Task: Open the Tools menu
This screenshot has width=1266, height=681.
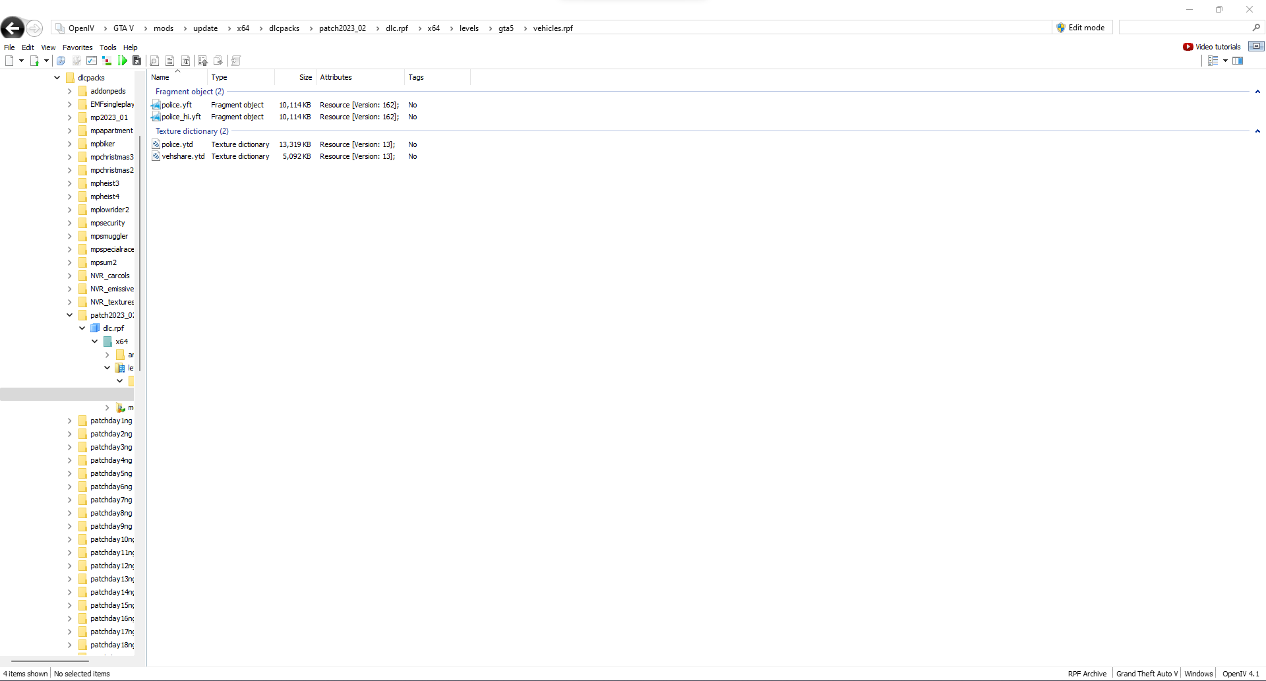Action: [107, 47]
